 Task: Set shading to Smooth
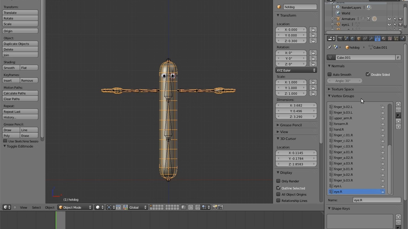[x=11, y=68]
